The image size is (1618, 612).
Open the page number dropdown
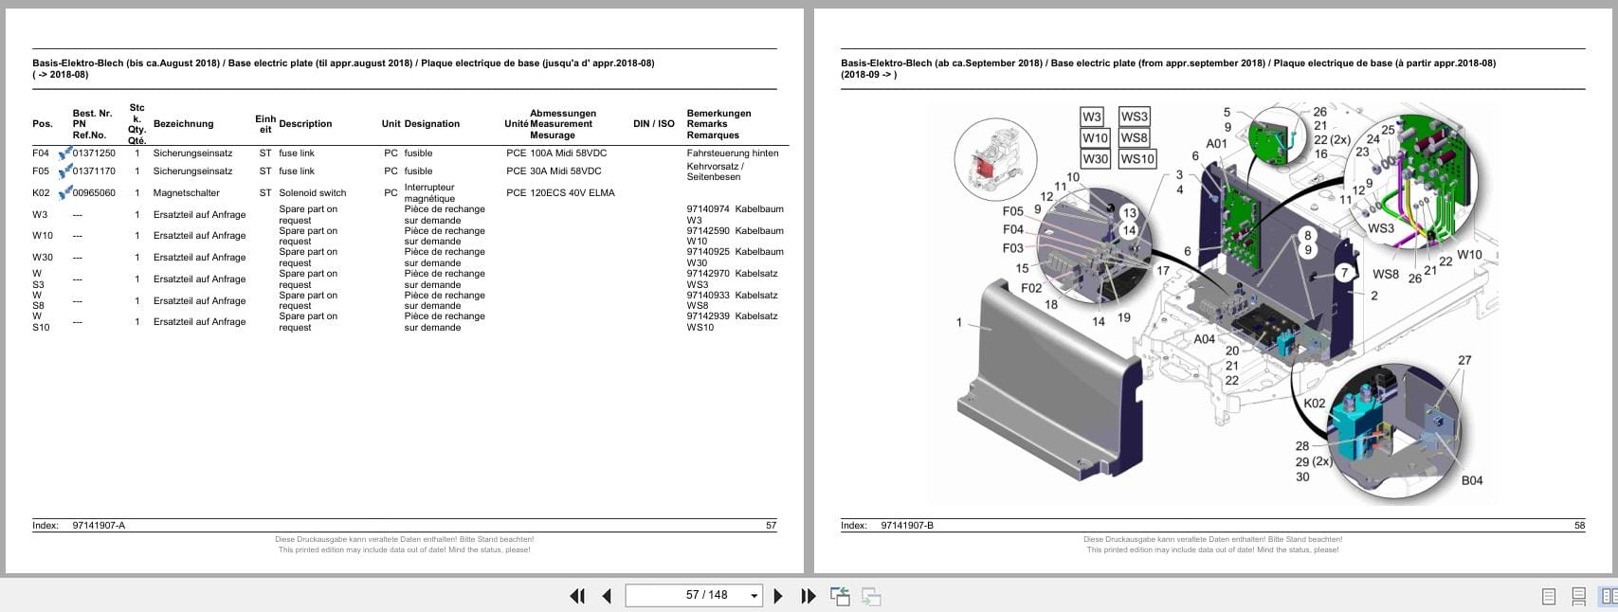[x=754, y=596]
